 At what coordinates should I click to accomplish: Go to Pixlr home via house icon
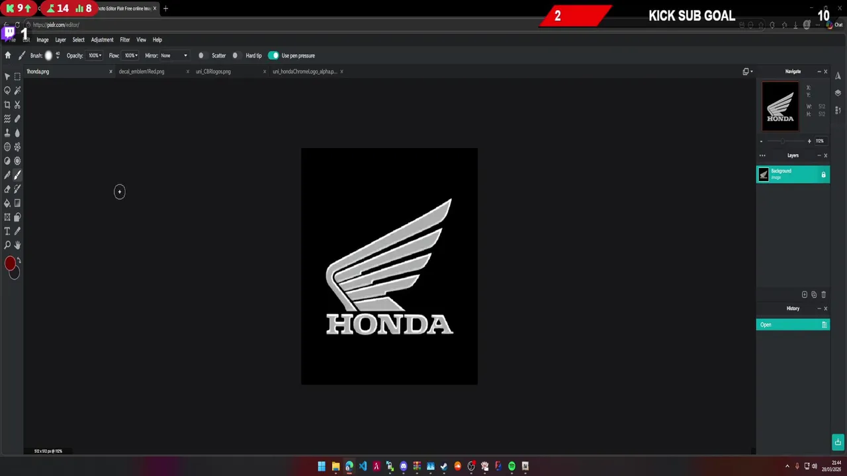(x=8, y=56)
